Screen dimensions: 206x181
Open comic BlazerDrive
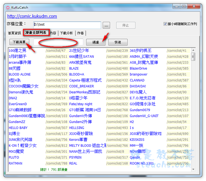tap(138, 69)
